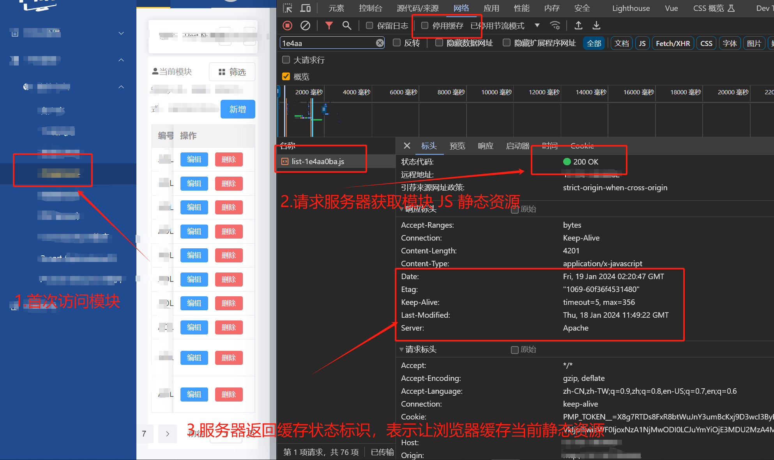Filter requests by 文档 type
Screen dimensions: 774x460
[x=622, y=43]
